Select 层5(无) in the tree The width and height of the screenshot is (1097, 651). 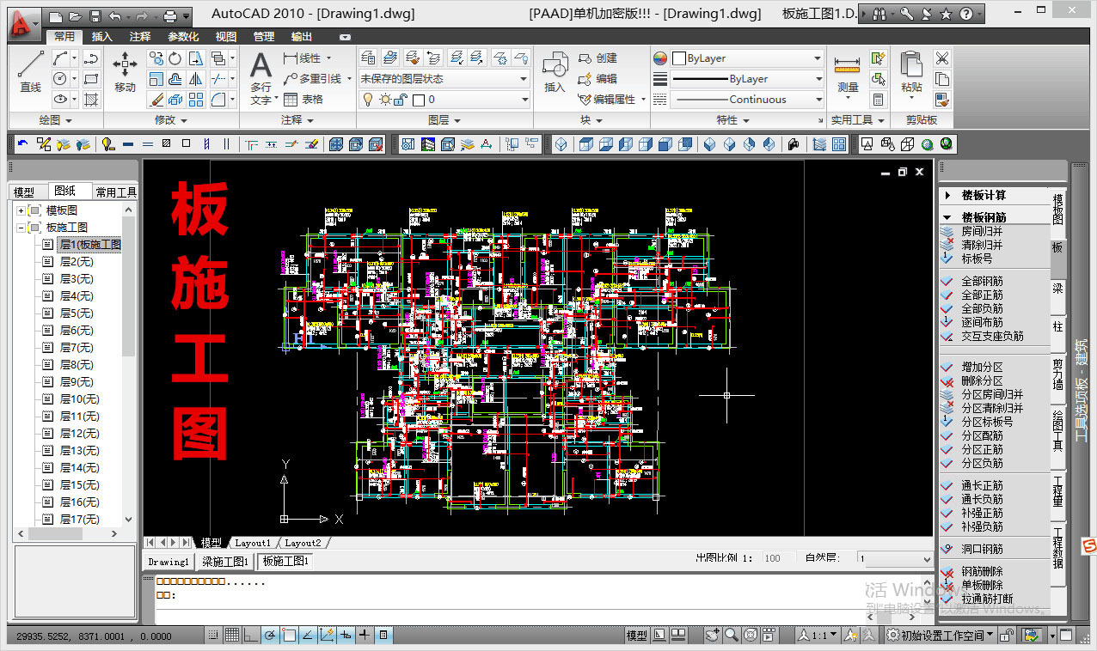(77, 313)
